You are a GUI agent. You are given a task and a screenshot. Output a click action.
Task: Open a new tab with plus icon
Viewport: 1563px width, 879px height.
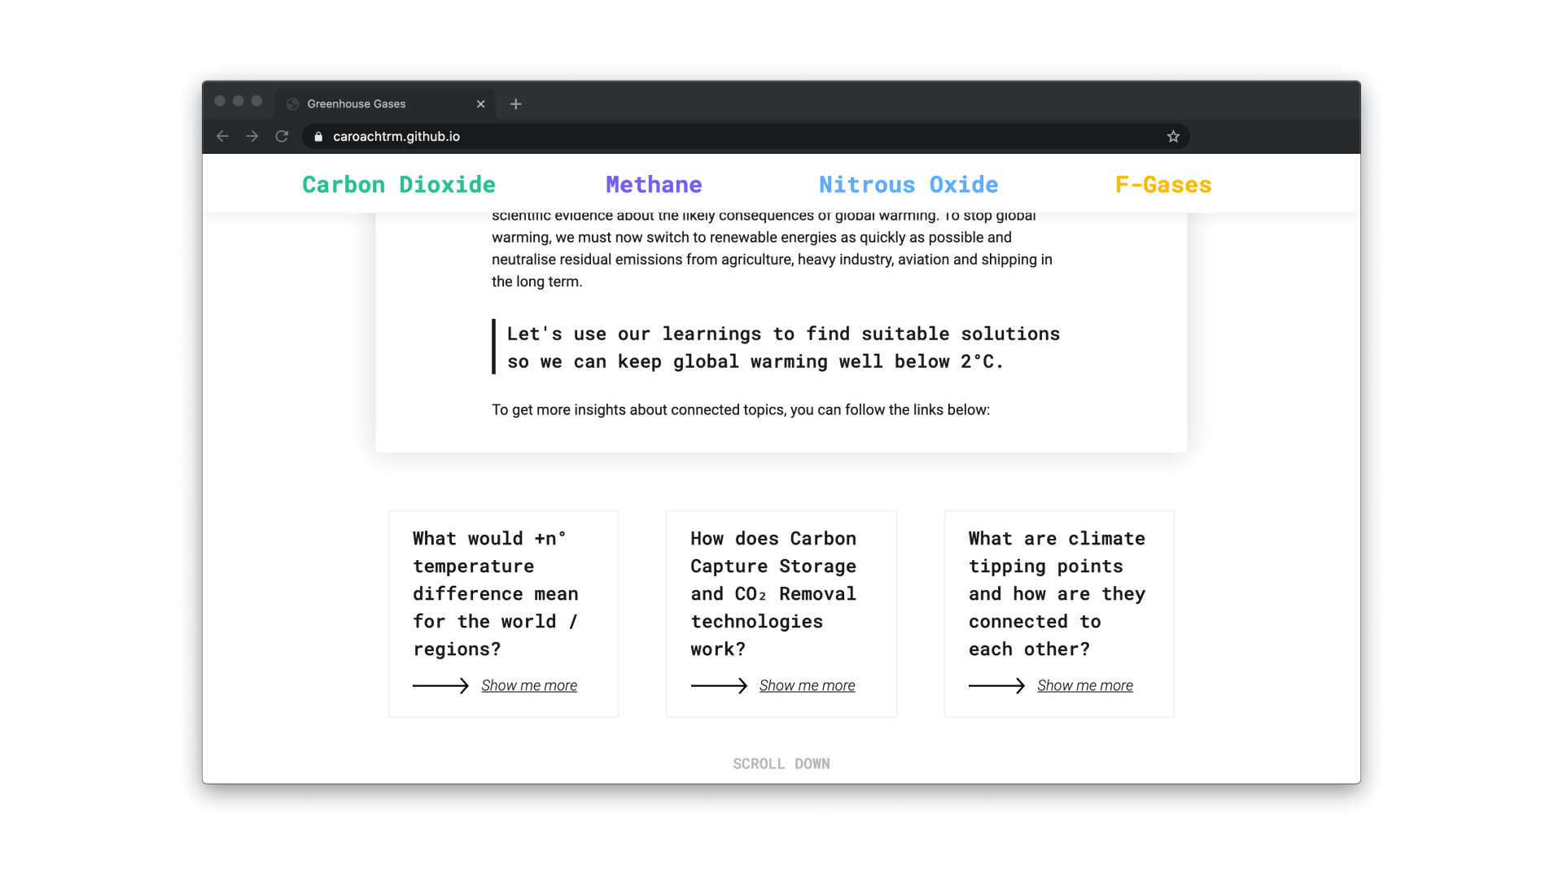(x=515, y=104)
